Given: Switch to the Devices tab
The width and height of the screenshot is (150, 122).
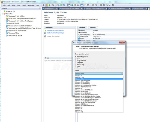Looking at the screenshot, I should click(82, 28).
